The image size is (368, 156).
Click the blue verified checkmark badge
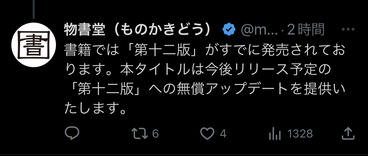click(229, 30)
